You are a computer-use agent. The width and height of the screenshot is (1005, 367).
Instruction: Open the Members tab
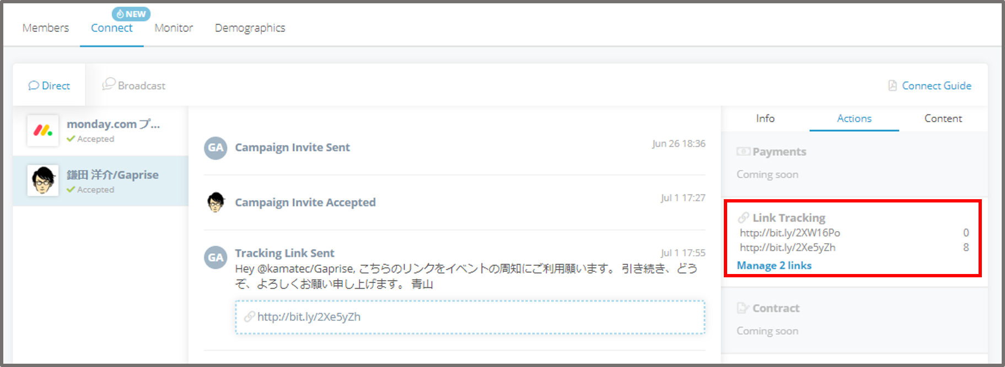pyautogui.click(x=46, y=28)
